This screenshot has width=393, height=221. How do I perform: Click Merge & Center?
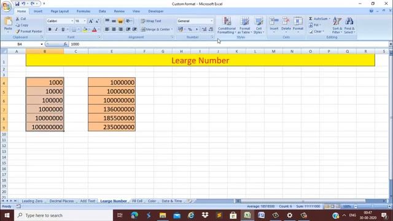point(155,29)
